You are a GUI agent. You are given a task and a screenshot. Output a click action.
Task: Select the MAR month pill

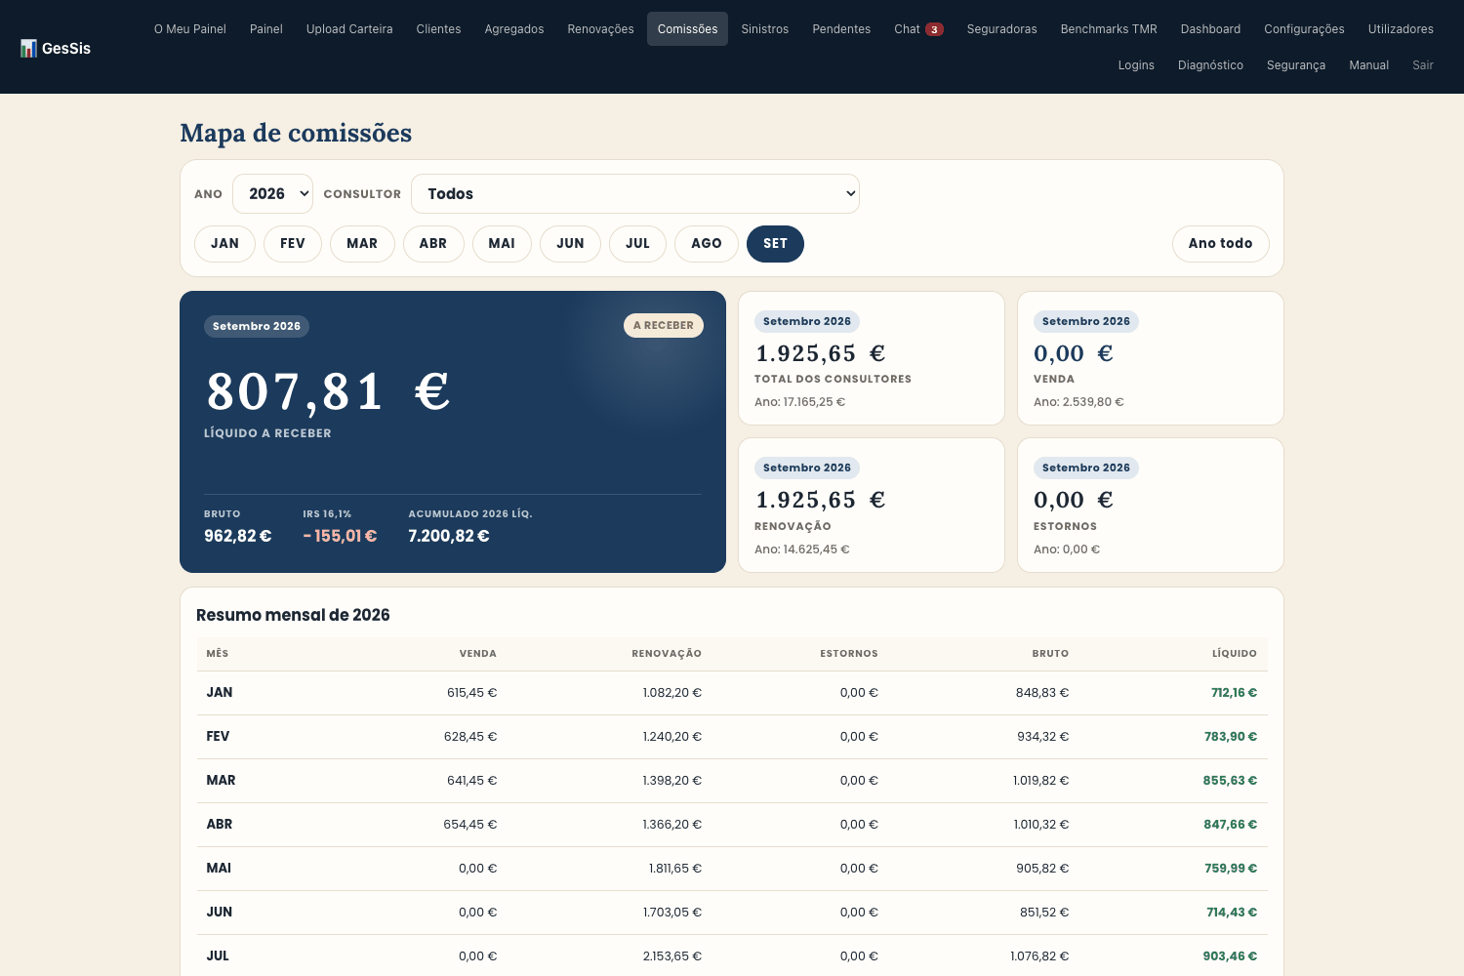(362, 244)
